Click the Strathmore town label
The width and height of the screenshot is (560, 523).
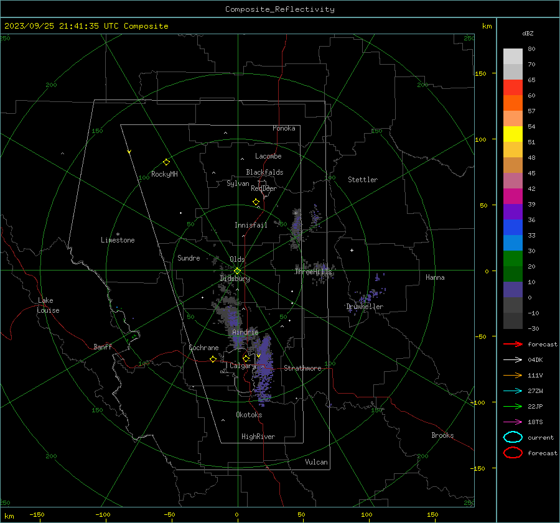click(302, 368)
